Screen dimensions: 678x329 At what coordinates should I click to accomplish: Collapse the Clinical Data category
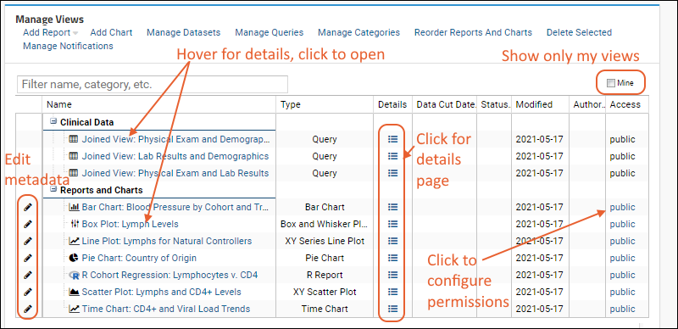[x=53, y=121]
